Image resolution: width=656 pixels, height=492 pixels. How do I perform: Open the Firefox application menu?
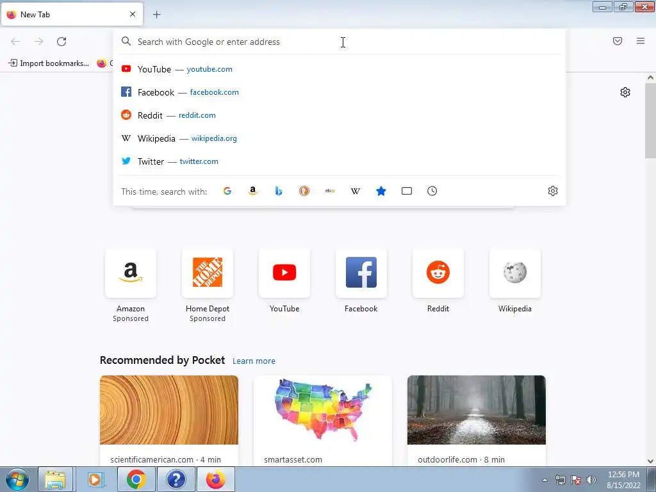641,41
